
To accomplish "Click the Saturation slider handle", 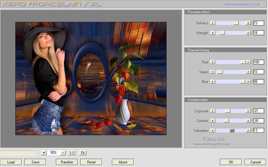I will click(x=232, y=131).
